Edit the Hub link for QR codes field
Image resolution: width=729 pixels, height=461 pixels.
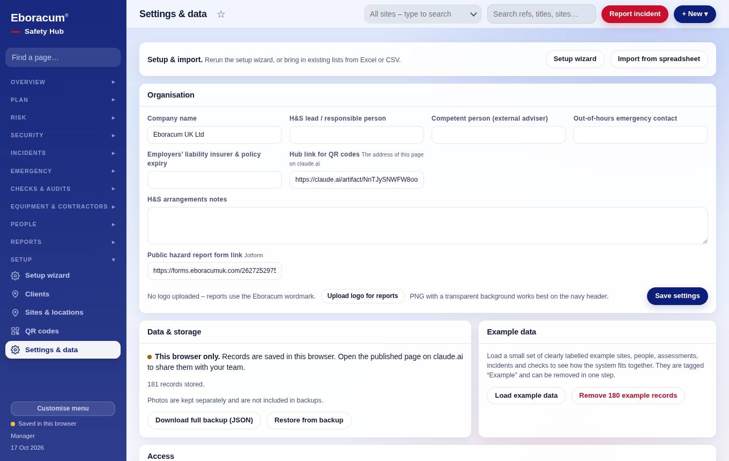pyautogui.click(x=356, y=180)
